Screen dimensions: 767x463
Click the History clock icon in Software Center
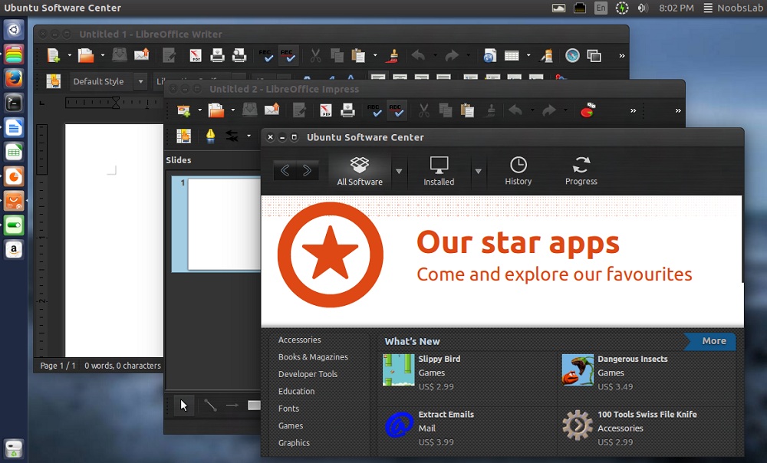coord(518,165)
